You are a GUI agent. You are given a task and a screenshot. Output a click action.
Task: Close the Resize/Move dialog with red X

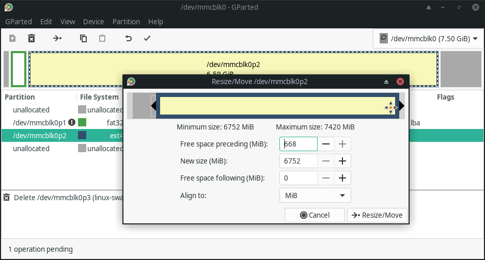(400, 82)
